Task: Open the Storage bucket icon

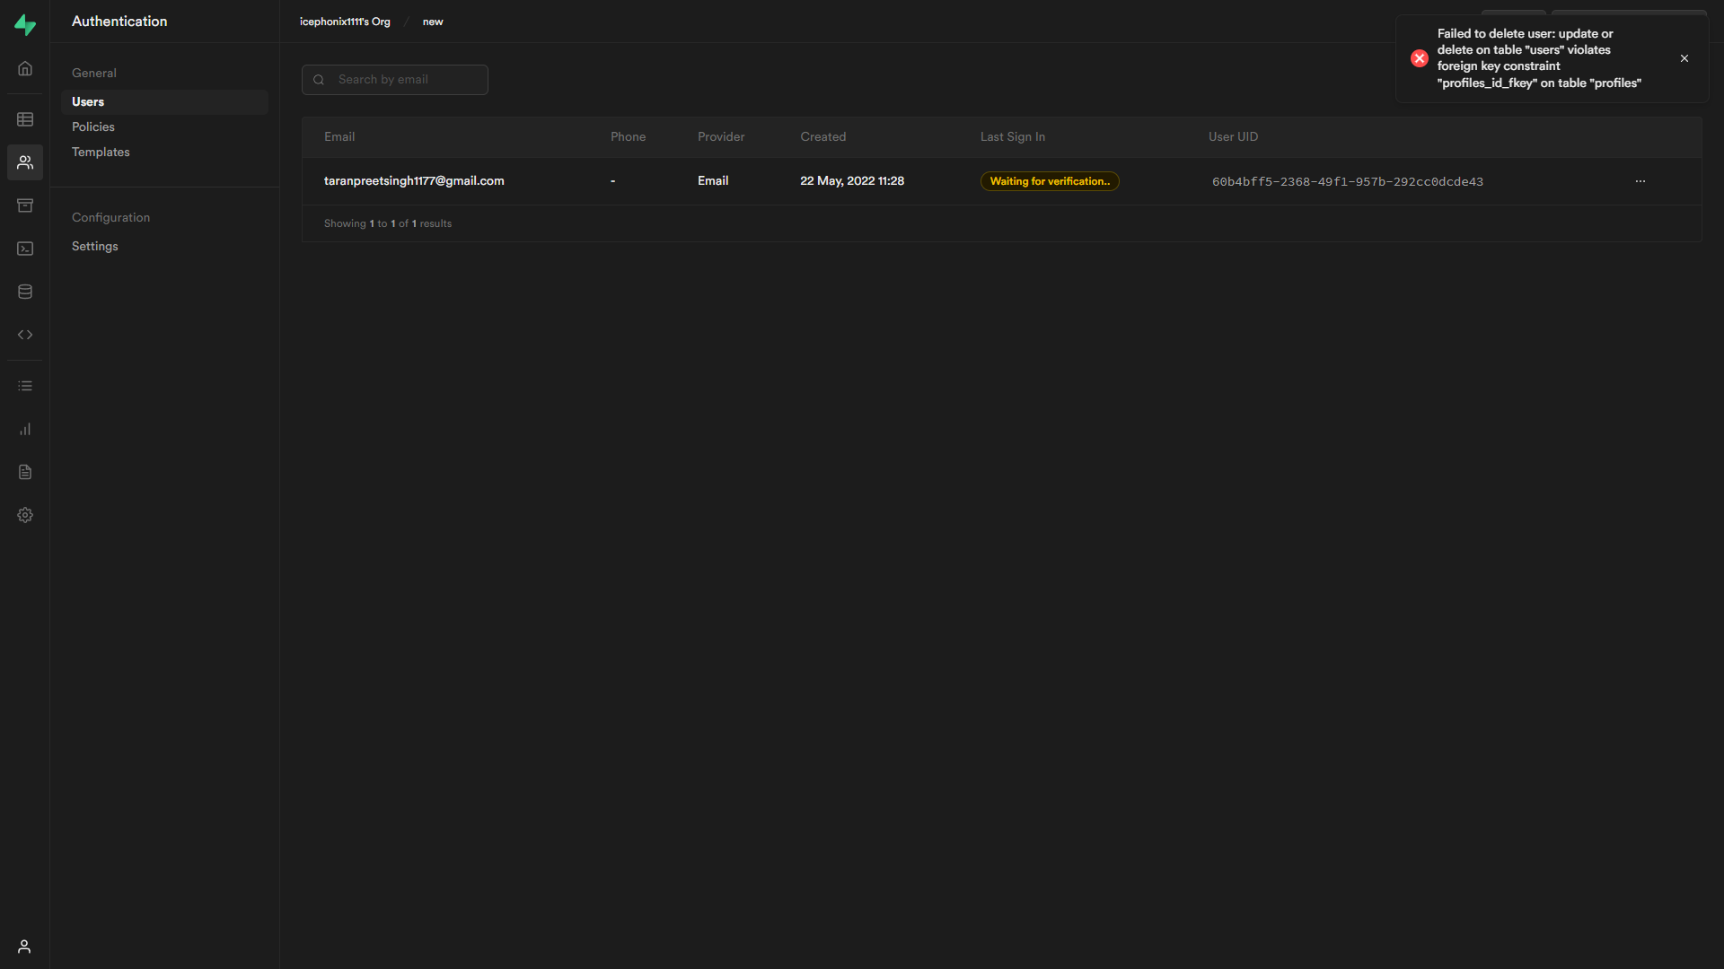Action: click(25, 205)
